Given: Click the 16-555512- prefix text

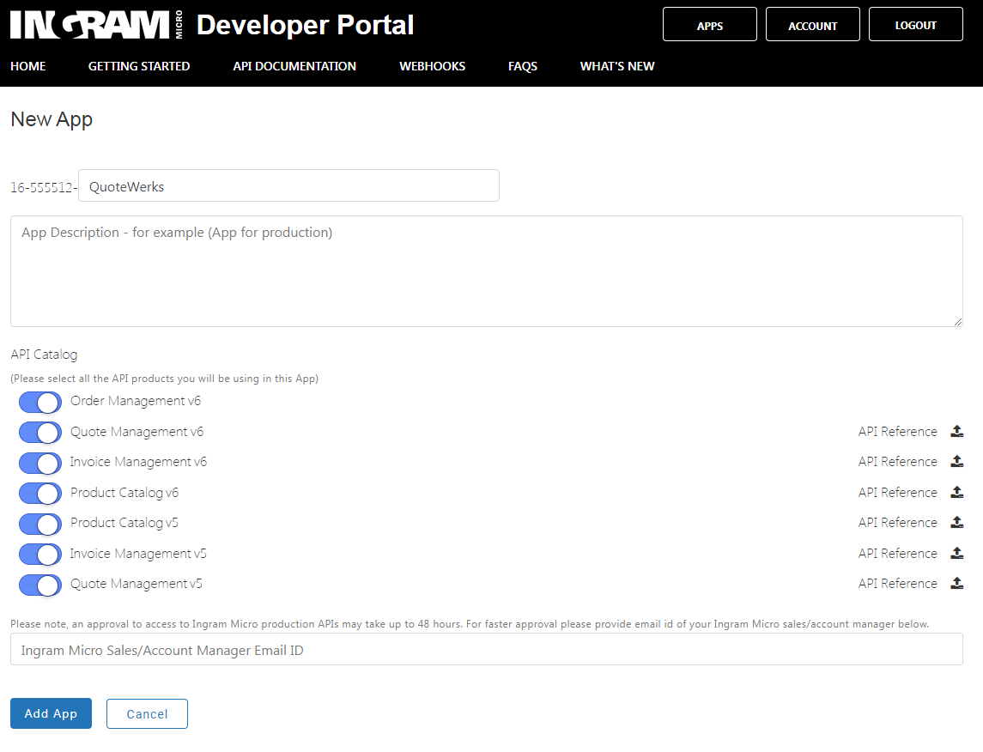Looking at the screenshot, I should click(43, 187).
